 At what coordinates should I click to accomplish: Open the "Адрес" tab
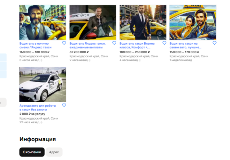click(54, 152)
